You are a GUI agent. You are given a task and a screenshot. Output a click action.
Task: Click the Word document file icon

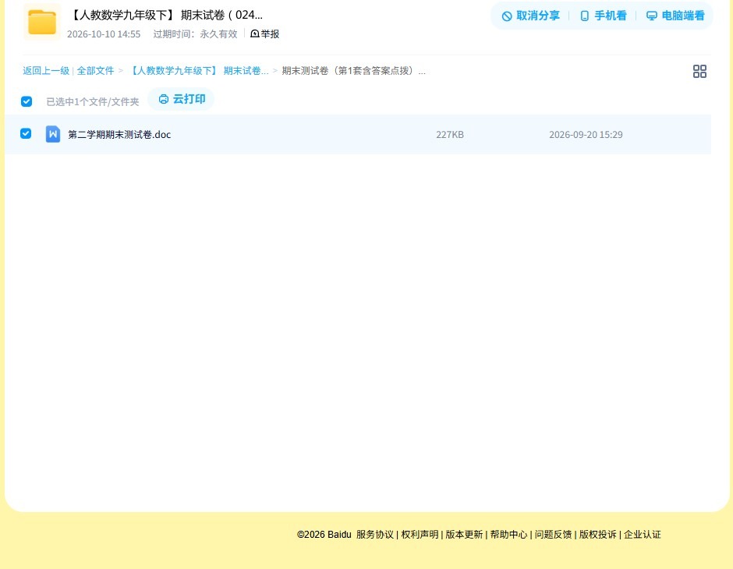53,134
